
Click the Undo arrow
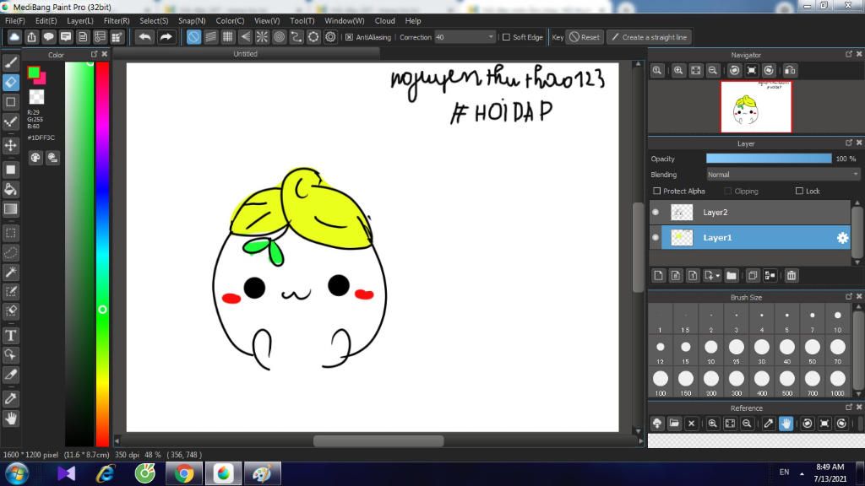click(x=144, y=37)
